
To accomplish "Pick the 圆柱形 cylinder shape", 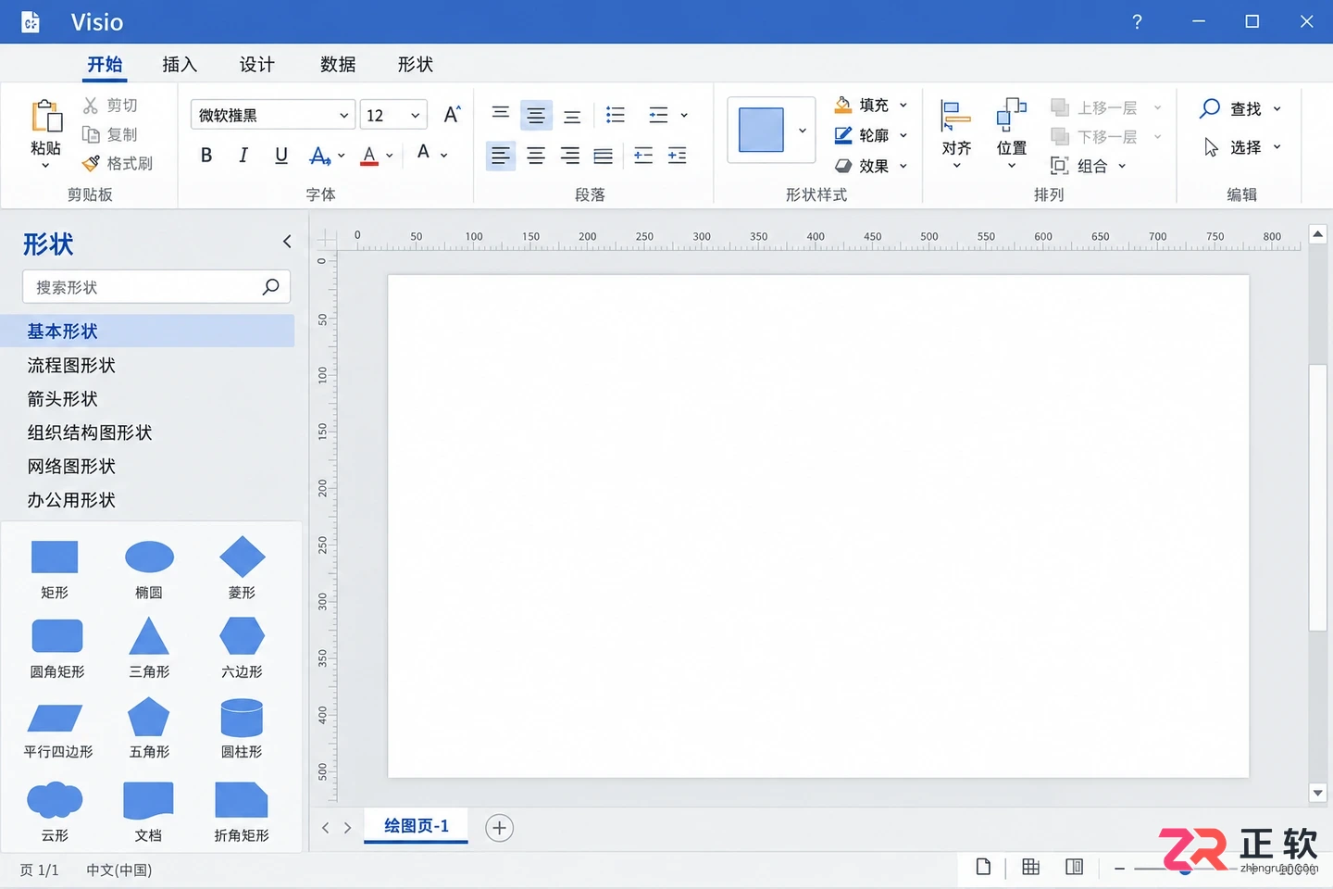I will pyautogui.click(x=243, y=718).
